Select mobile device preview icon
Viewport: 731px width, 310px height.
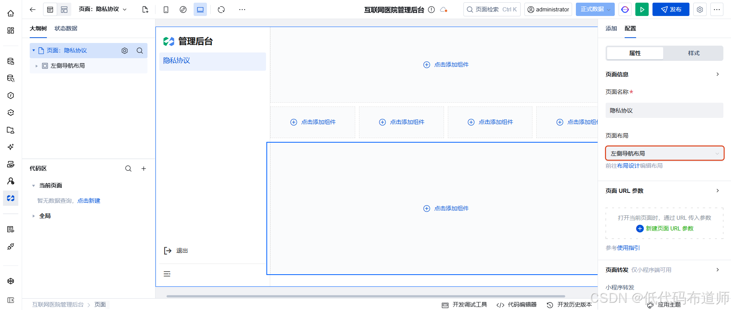166,10
